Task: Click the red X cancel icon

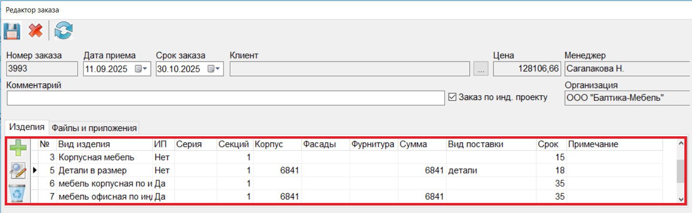Action: 35,32
